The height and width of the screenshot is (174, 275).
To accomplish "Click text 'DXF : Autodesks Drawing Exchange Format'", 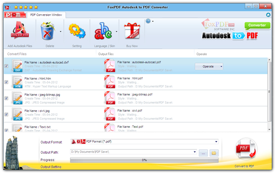I will point(53,70).
